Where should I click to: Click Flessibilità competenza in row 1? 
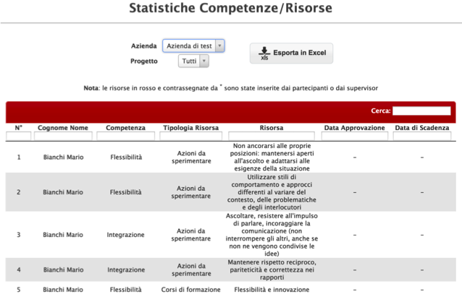126,158
